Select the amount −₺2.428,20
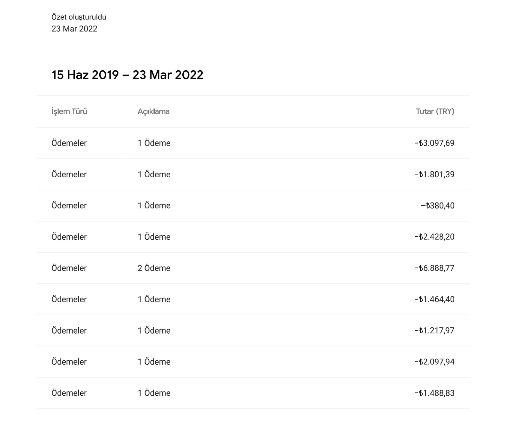 (434, 237)
